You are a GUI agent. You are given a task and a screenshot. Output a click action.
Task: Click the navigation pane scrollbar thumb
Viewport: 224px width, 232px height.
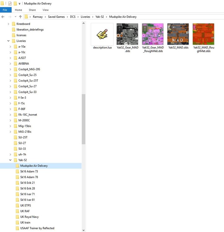click(83, 119)
